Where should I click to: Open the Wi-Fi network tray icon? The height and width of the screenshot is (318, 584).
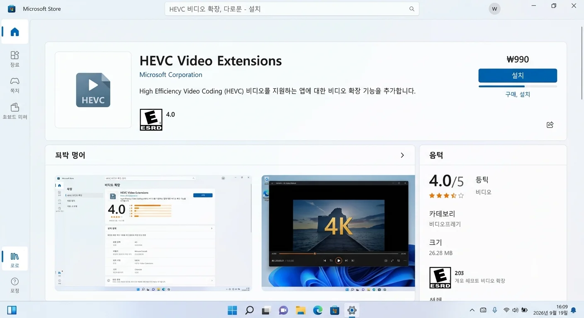506,310
